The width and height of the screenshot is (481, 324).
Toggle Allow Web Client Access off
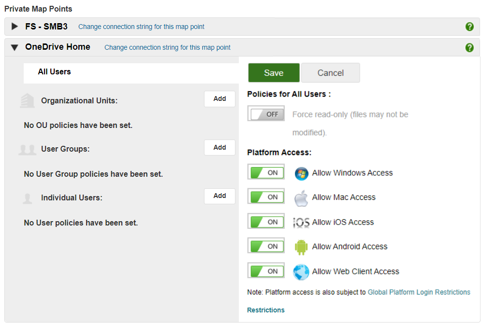(266, 271)
